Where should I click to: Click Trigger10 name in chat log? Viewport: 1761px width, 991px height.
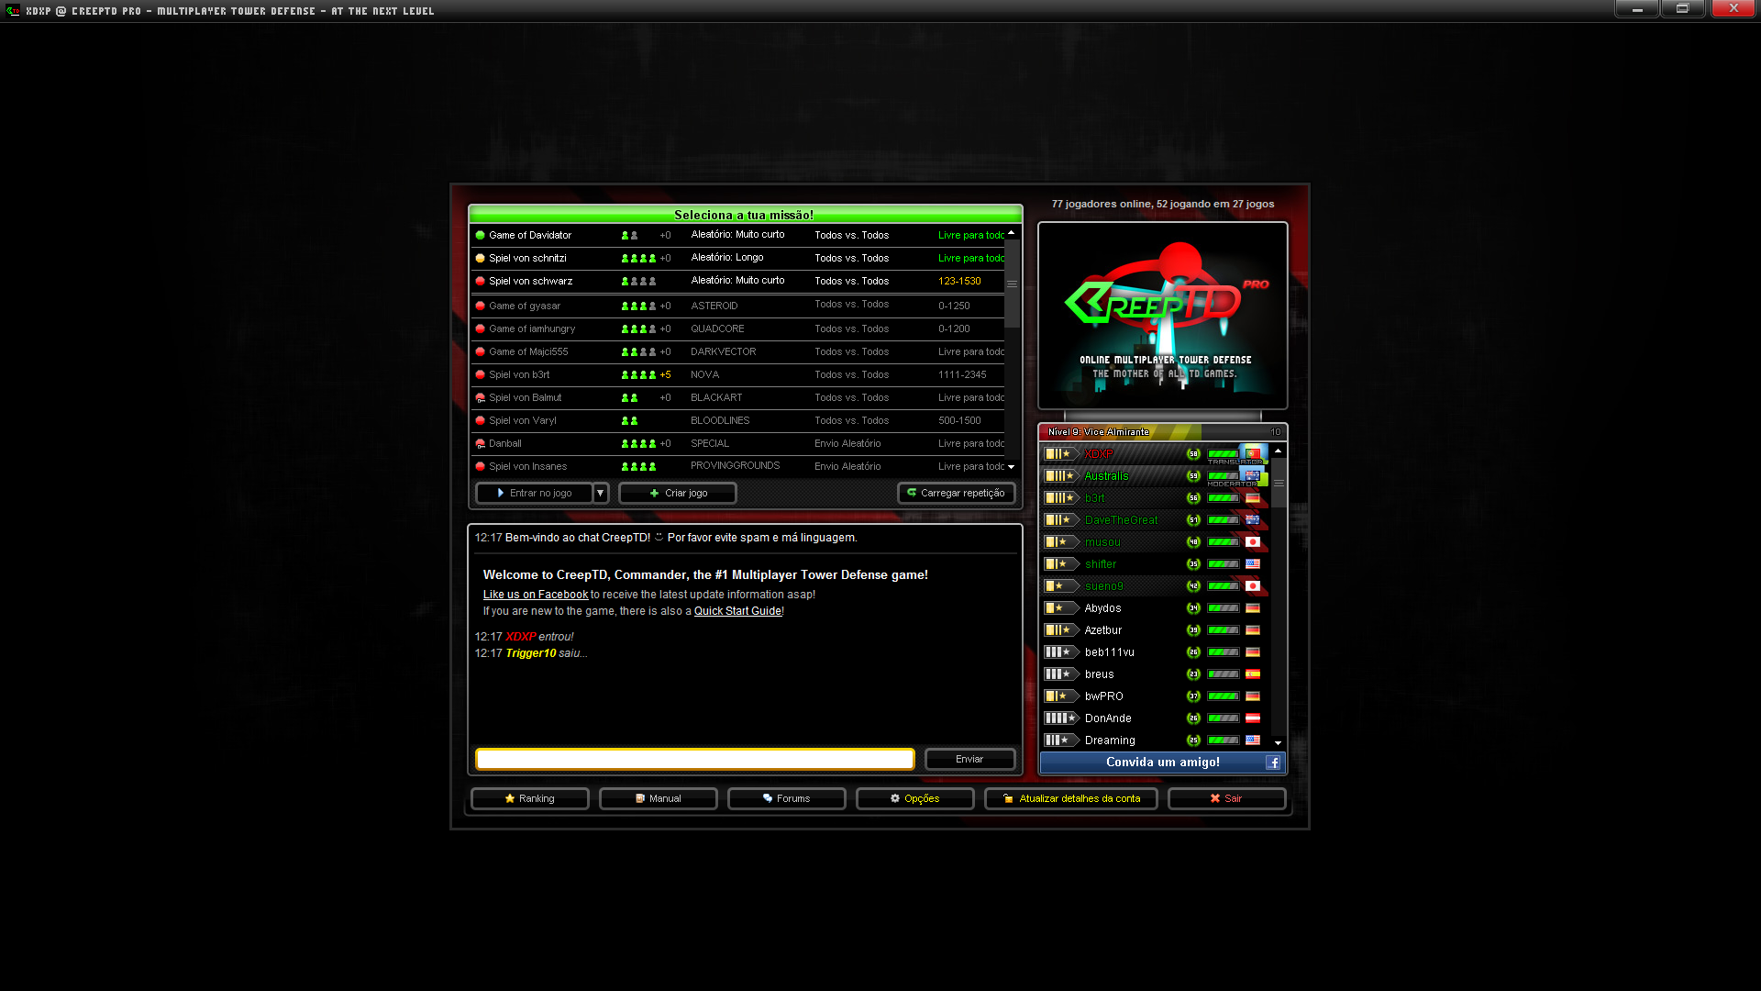click(x=531, y=653)
